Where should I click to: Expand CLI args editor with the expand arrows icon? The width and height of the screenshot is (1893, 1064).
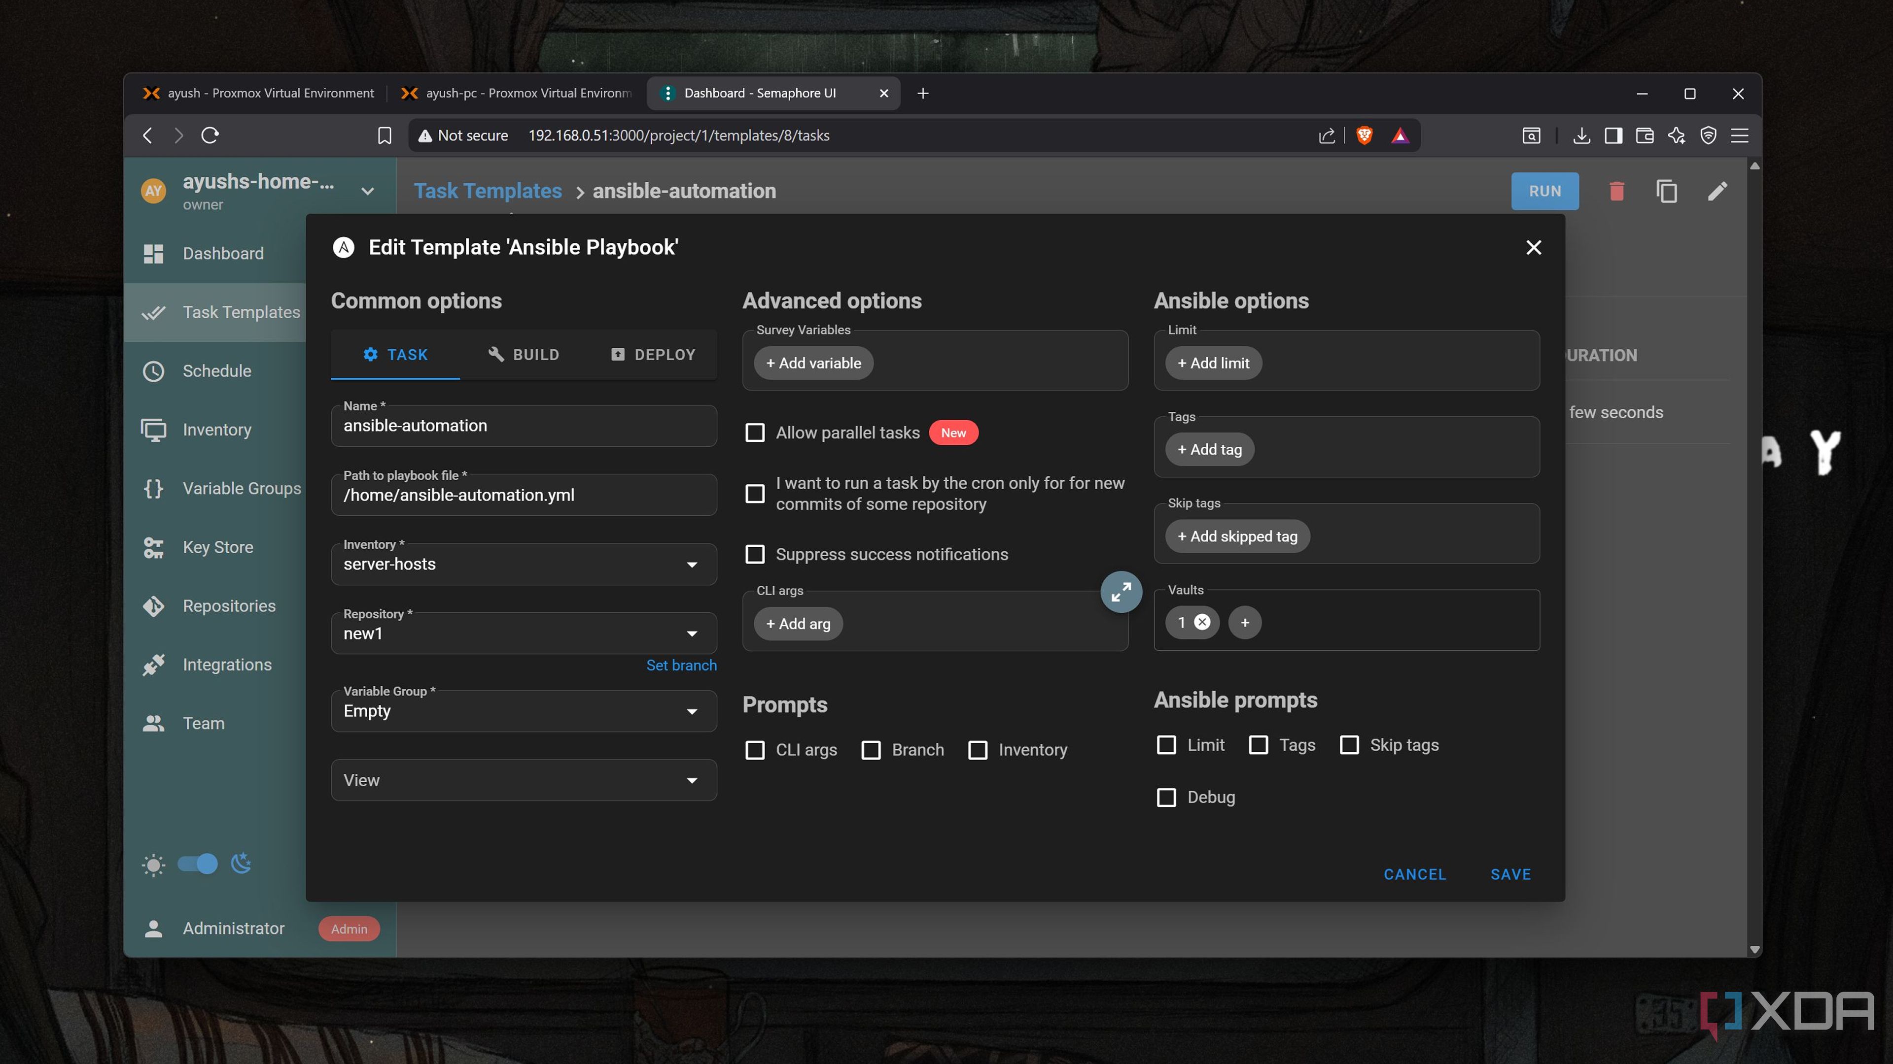[1121, 592]
